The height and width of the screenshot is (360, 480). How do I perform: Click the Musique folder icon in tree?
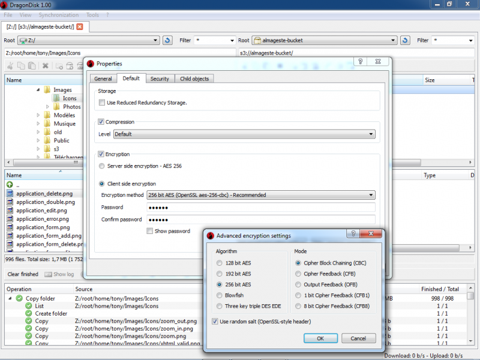47,124
